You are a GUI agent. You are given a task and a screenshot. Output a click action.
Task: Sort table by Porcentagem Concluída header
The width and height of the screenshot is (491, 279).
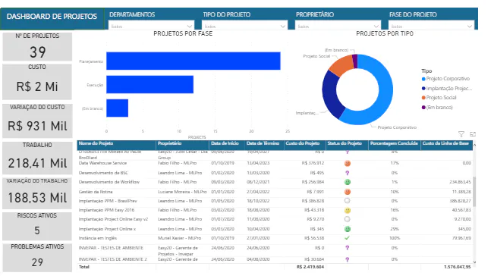pyautogui.click(x=394, y=143)
